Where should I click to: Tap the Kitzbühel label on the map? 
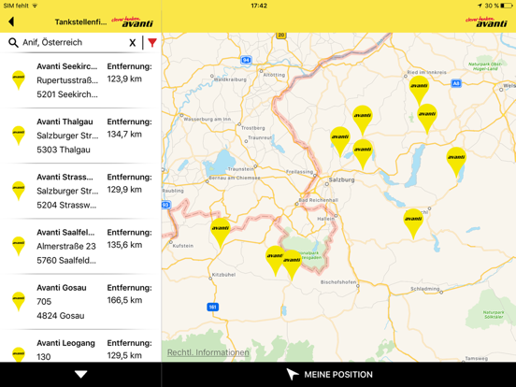(223, 275)
